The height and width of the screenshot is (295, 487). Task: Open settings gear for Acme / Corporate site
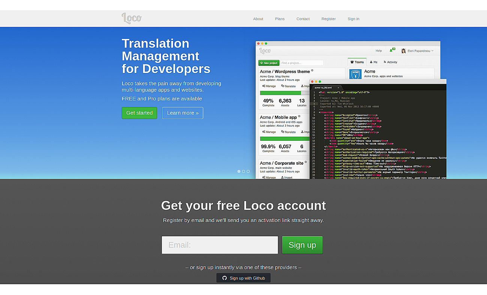pyautogui.click(x=306, y=162)
